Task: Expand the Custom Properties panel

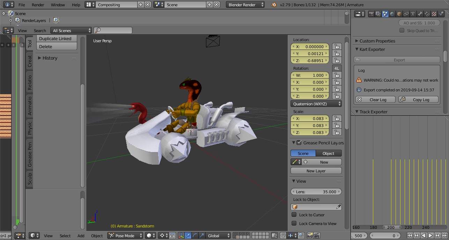Action: [377, 41]
